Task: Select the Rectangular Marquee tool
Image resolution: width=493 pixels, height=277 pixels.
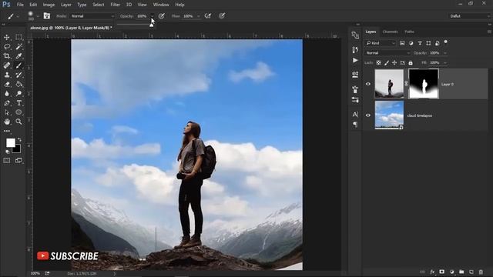Action: 18,37
